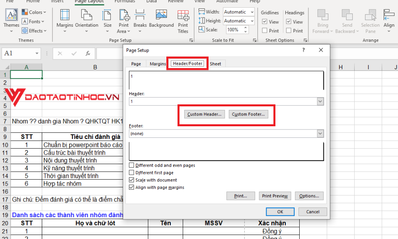Toggle Gridlines Print checkbox
This screenshot has height=239, width=398.
point(265,31)
